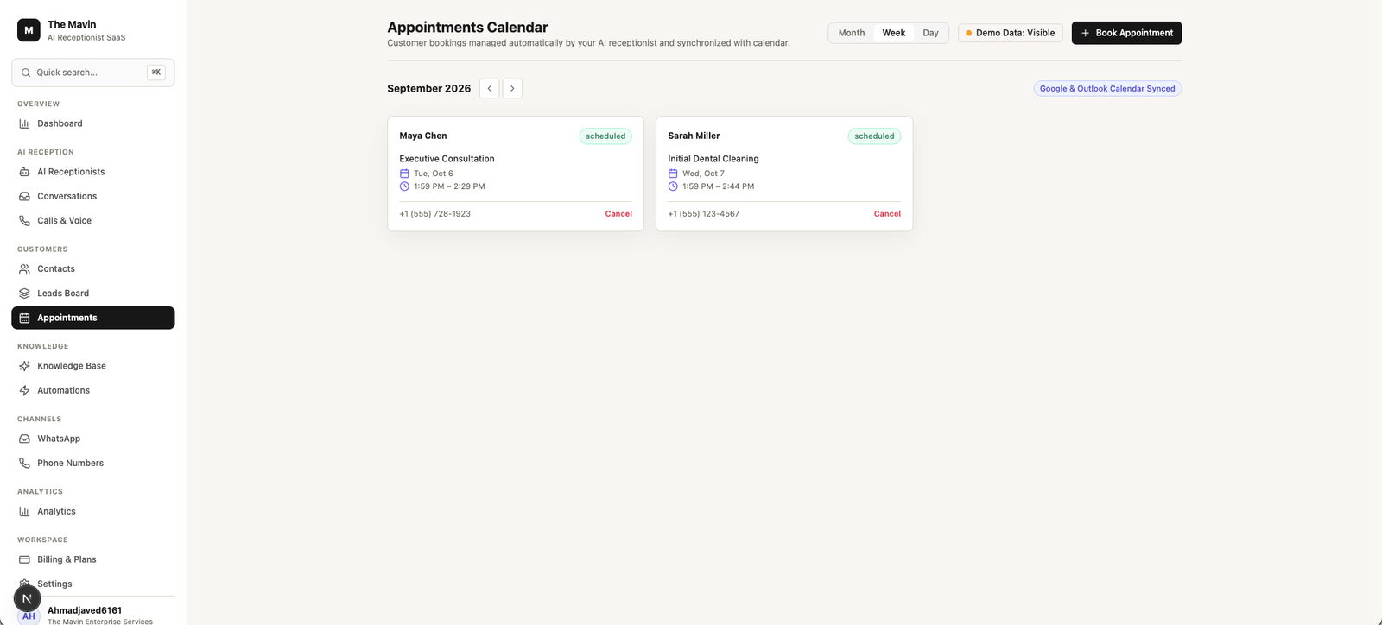
Task: Switch to Month view
Action: click(x=852, y=33)
